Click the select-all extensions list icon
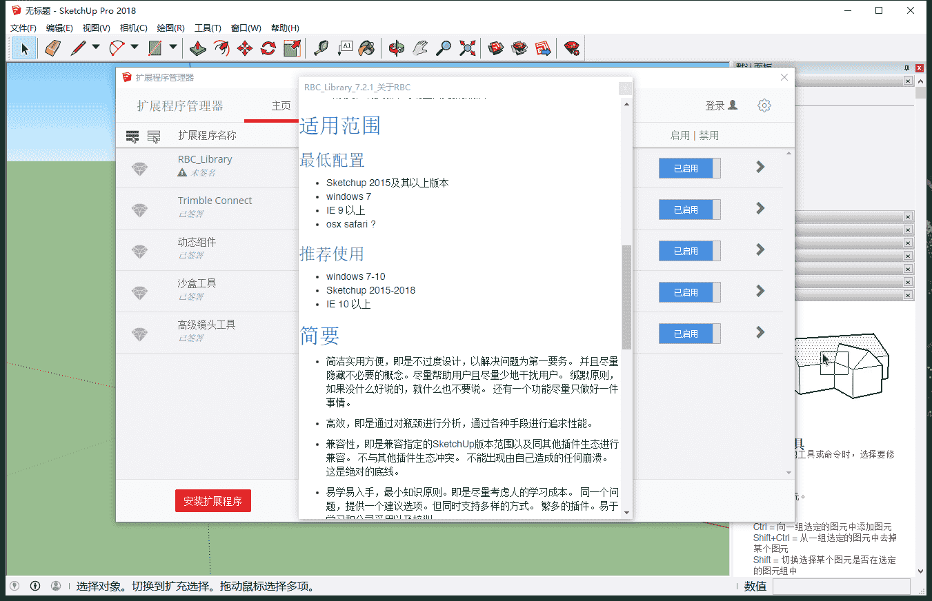932x601 pixels. click(132, 136)
